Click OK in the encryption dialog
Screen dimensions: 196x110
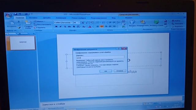tap(106, 71)
